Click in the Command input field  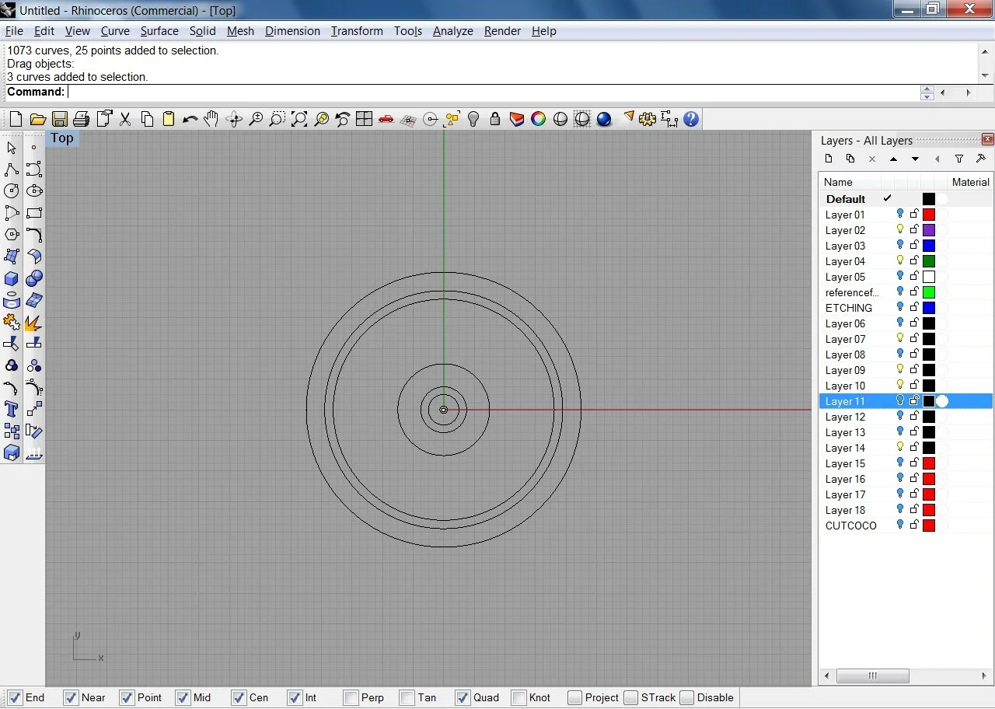[x=493, y=92]
